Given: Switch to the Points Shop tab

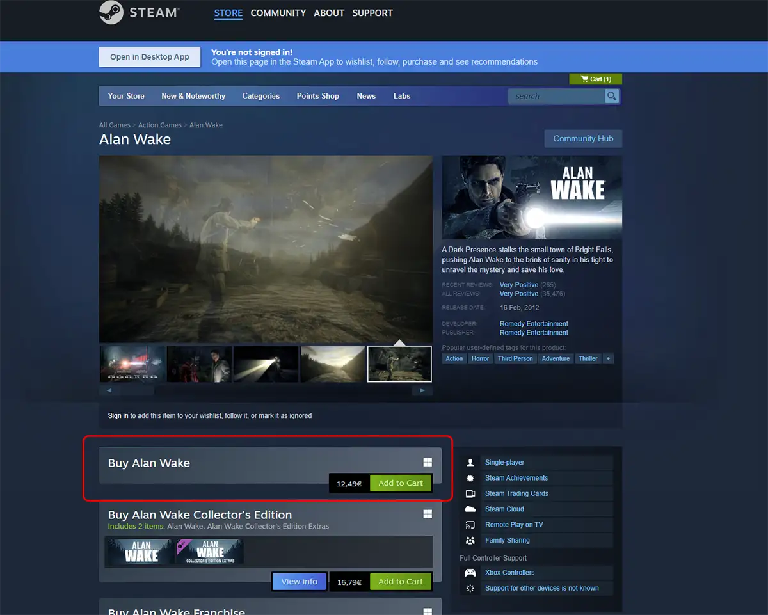Looking at the screenshot, I should click(x=317, y=95).
